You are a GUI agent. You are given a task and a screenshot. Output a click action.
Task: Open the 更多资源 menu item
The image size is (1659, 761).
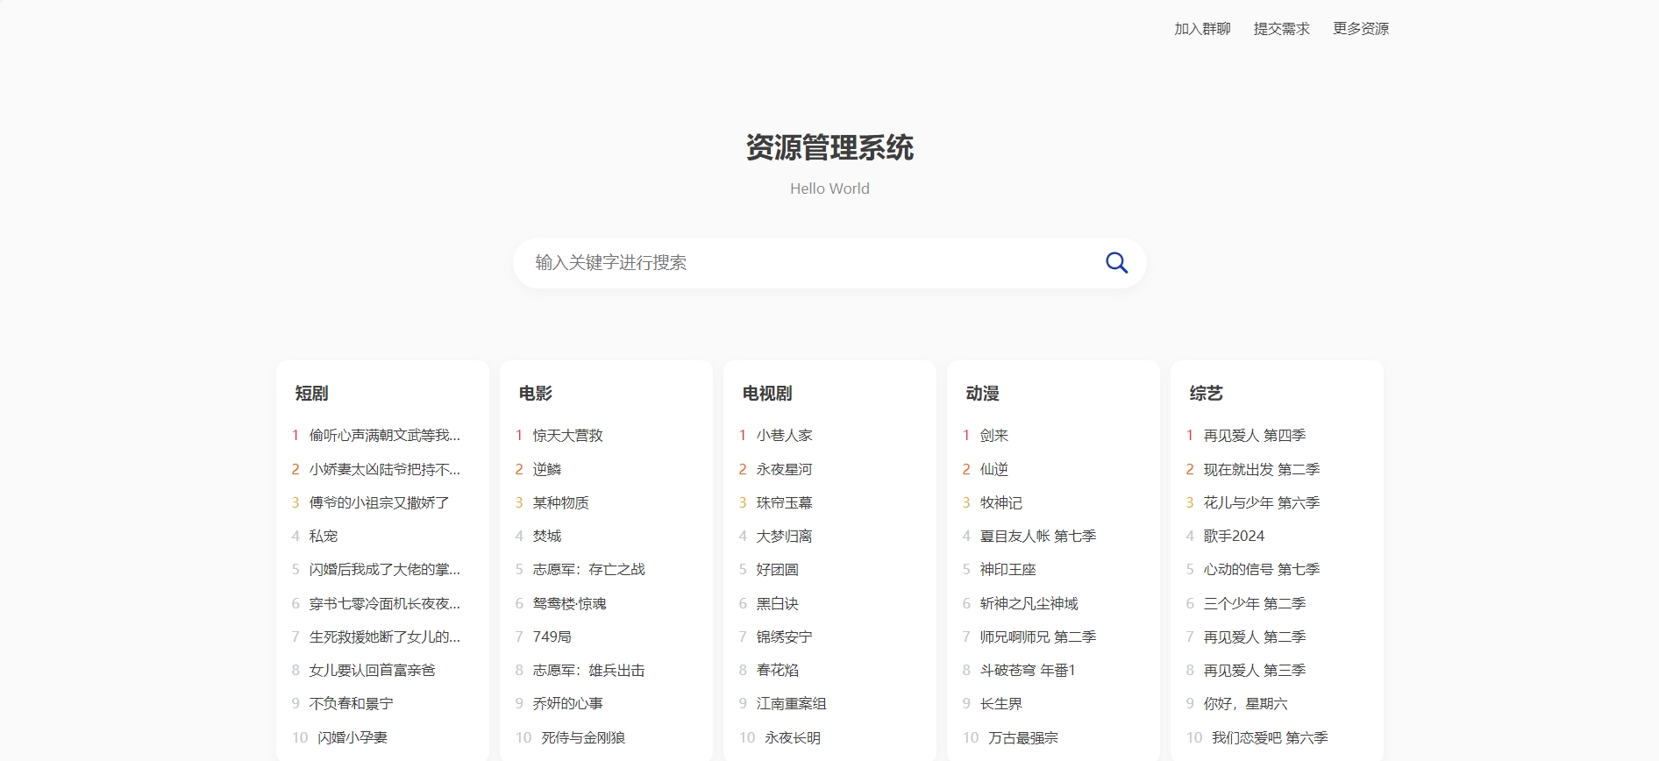point(1361,29)
